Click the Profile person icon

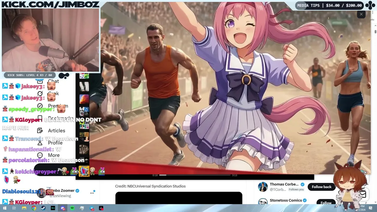click(x=40, y=143)
